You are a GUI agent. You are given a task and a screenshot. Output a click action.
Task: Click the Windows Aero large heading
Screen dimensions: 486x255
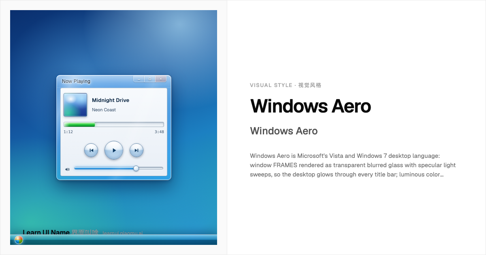click(311, 106)
